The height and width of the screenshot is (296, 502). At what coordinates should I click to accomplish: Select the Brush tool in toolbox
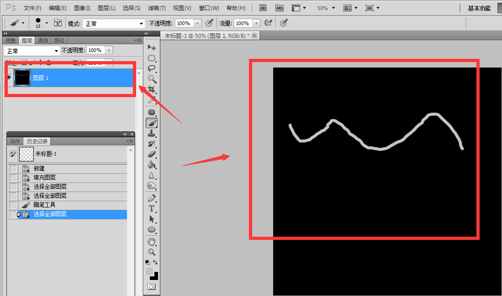pos(152,123)
